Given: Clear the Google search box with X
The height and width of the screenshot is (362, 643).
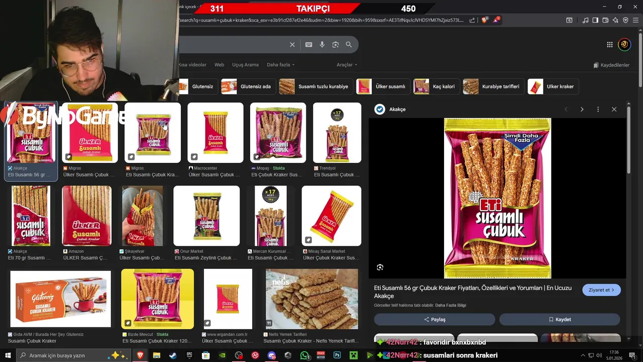Looking at the screenshot, I should [x=292, y=45].
